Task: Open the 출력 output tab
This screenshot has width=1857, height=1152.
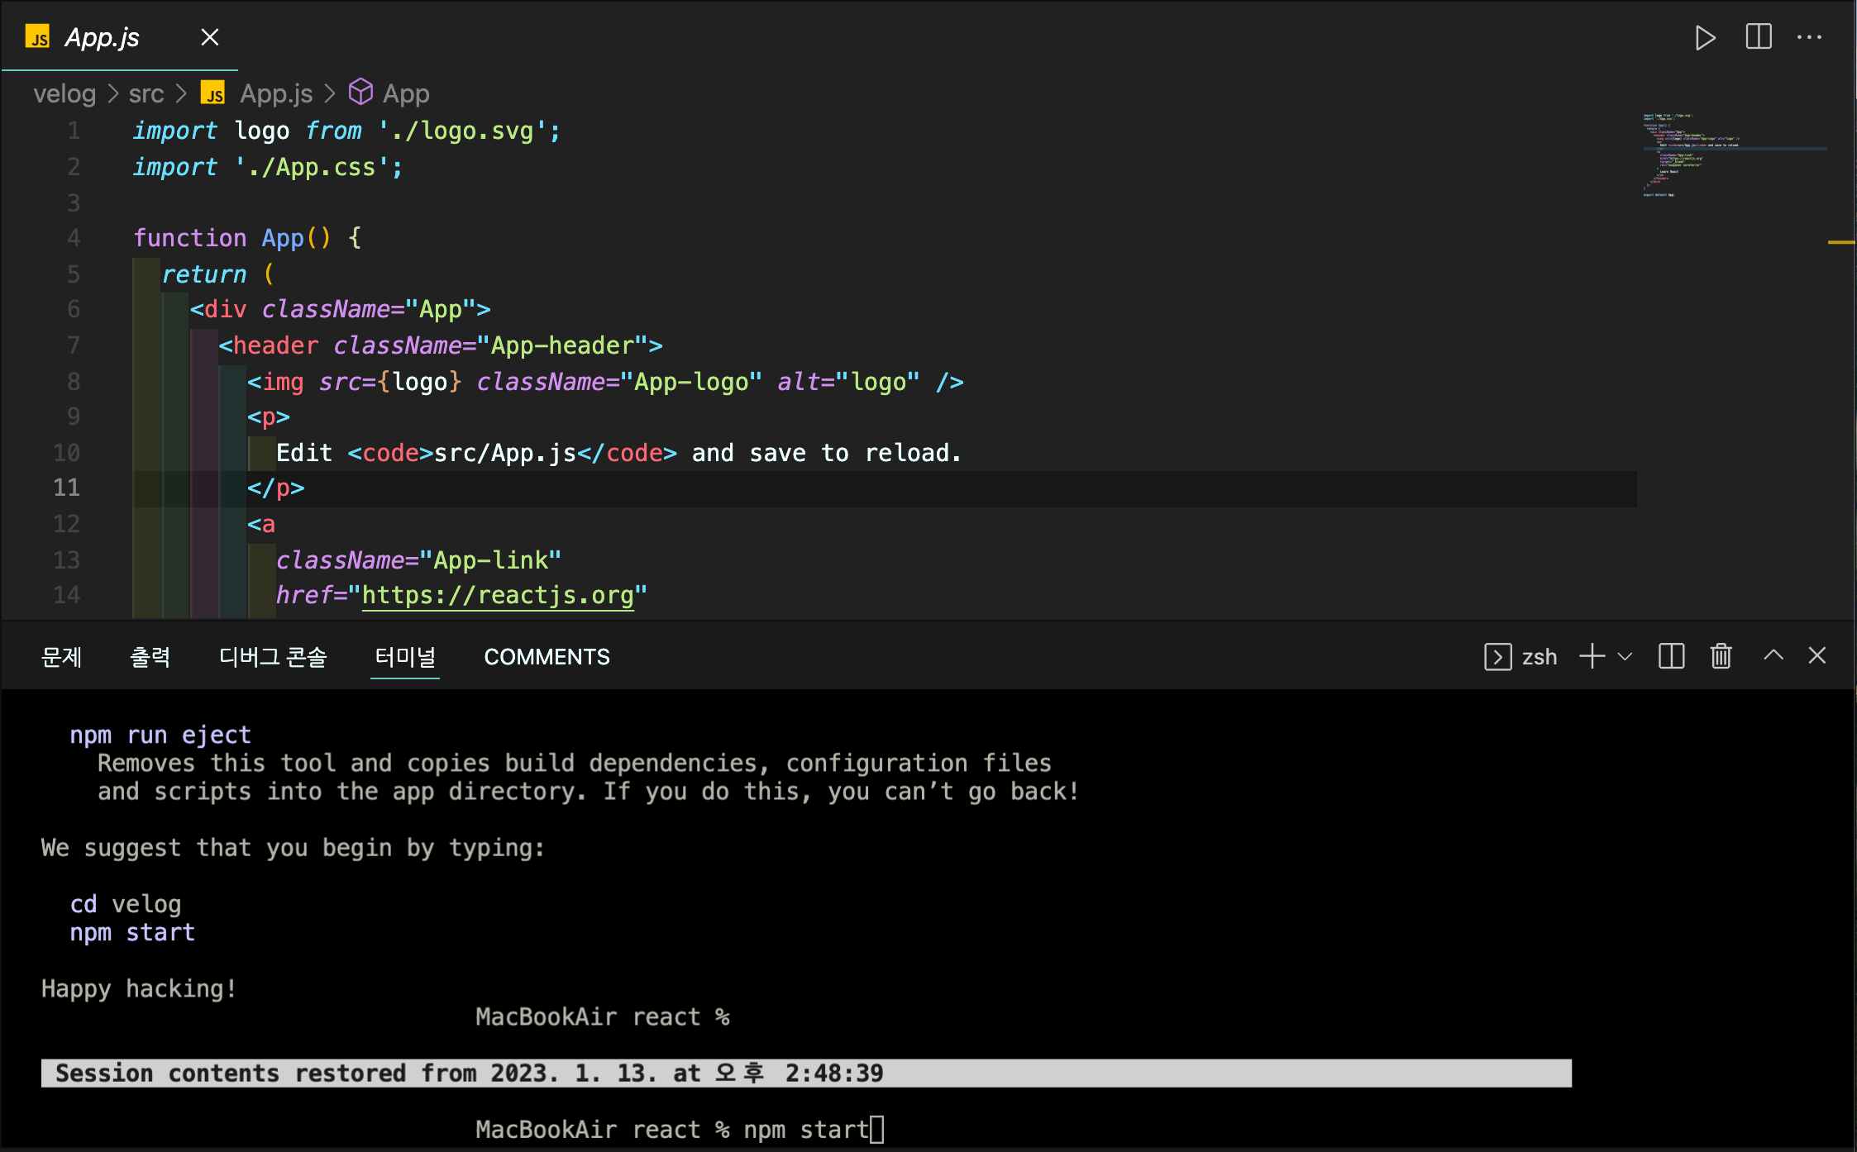Action: (150, 657)
